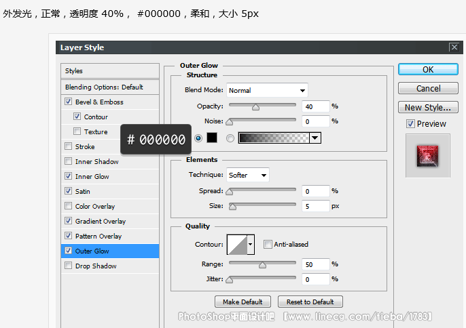466x328 pixels.
Task: Adjust the Opacity slider handle
Action: [x=255, y=106]
